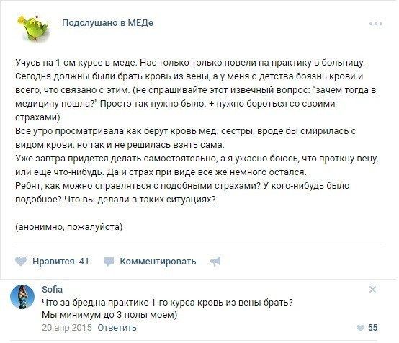Open the 20 апр 2015 comment date
This screenshot has height=343, width=399.
[x=67, y=327]
